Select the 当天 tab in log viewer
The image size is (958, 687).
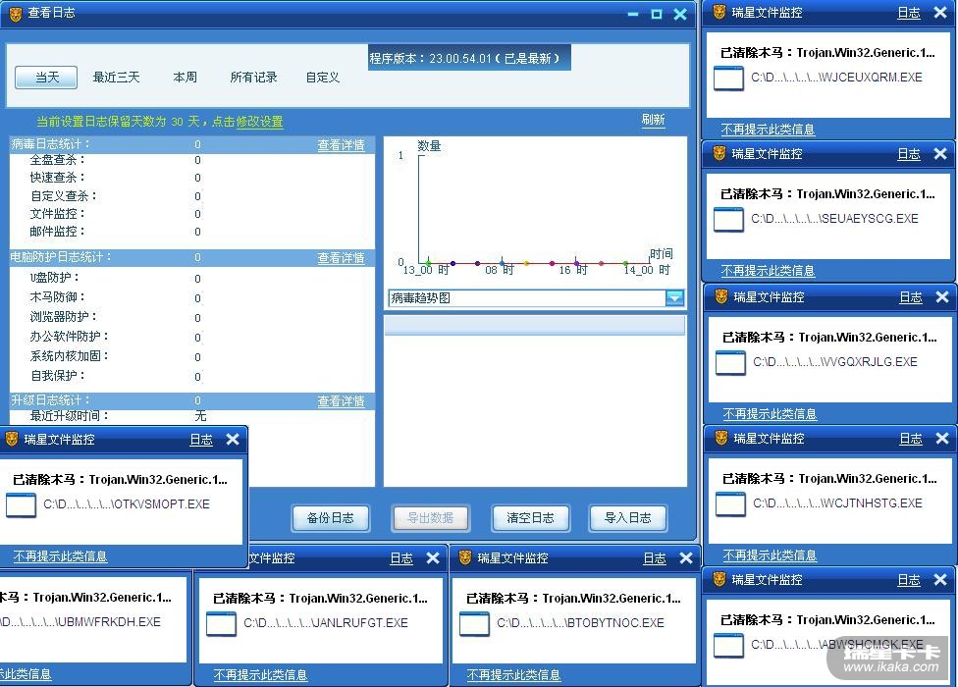tap(46, 78)
